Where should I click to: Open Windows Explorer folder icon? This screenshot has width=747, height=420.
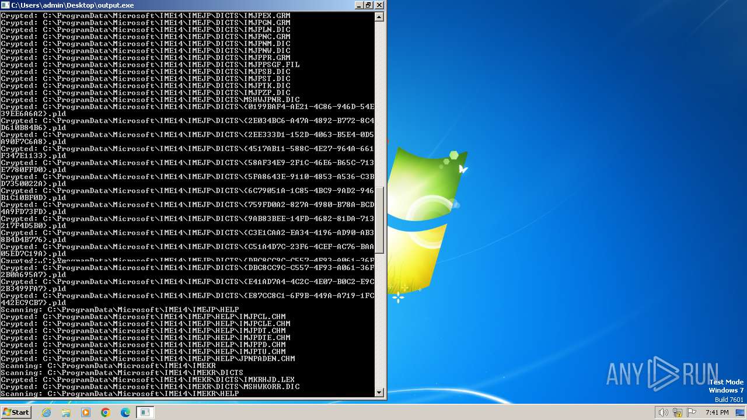pyautogui.click(x=66, y=412)
